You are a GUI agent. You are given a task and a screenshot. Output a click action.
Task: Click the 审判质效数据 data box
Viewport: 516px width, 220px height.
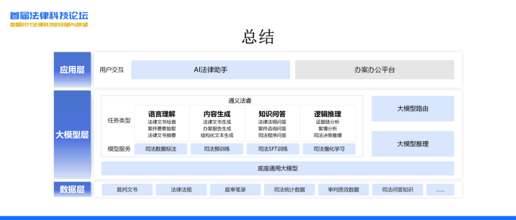pyautogui.click(x=344, y=190)
